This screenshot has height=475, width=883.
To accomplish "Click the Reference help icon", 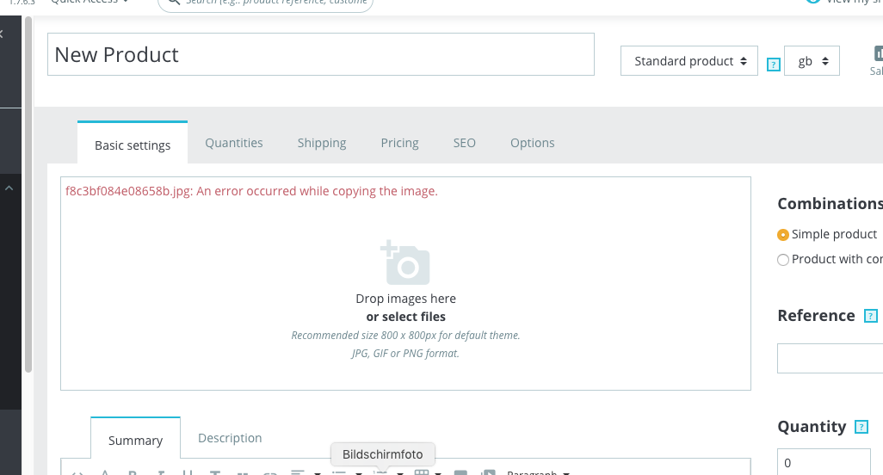I will 871,317.
